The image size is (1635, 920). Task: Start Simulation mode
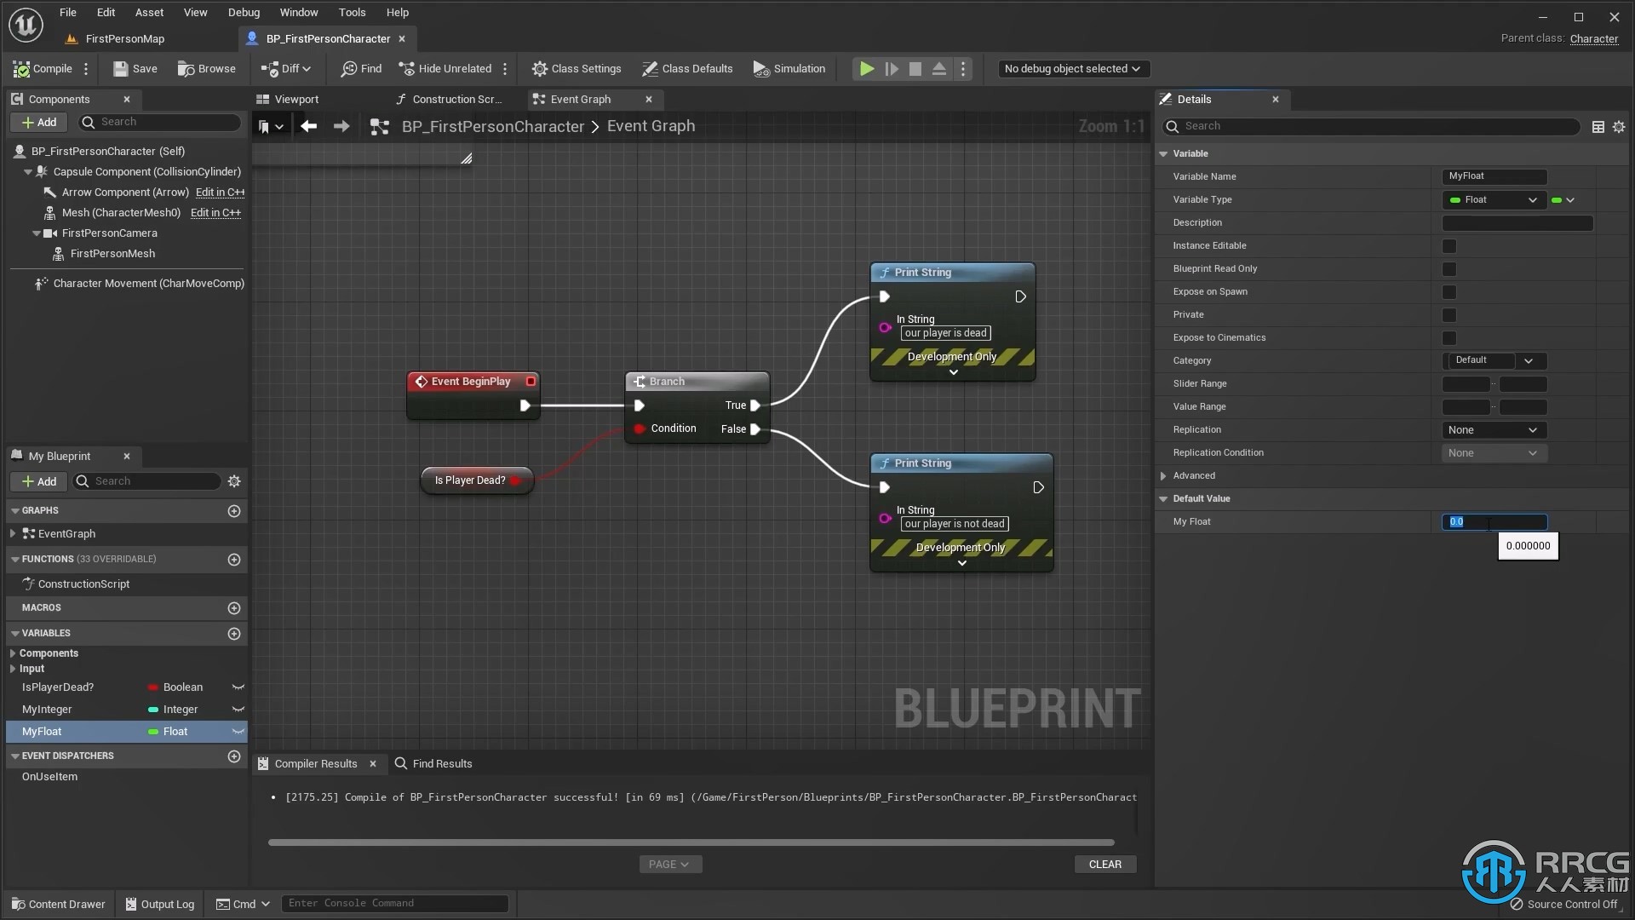click(x=789, y=69)
